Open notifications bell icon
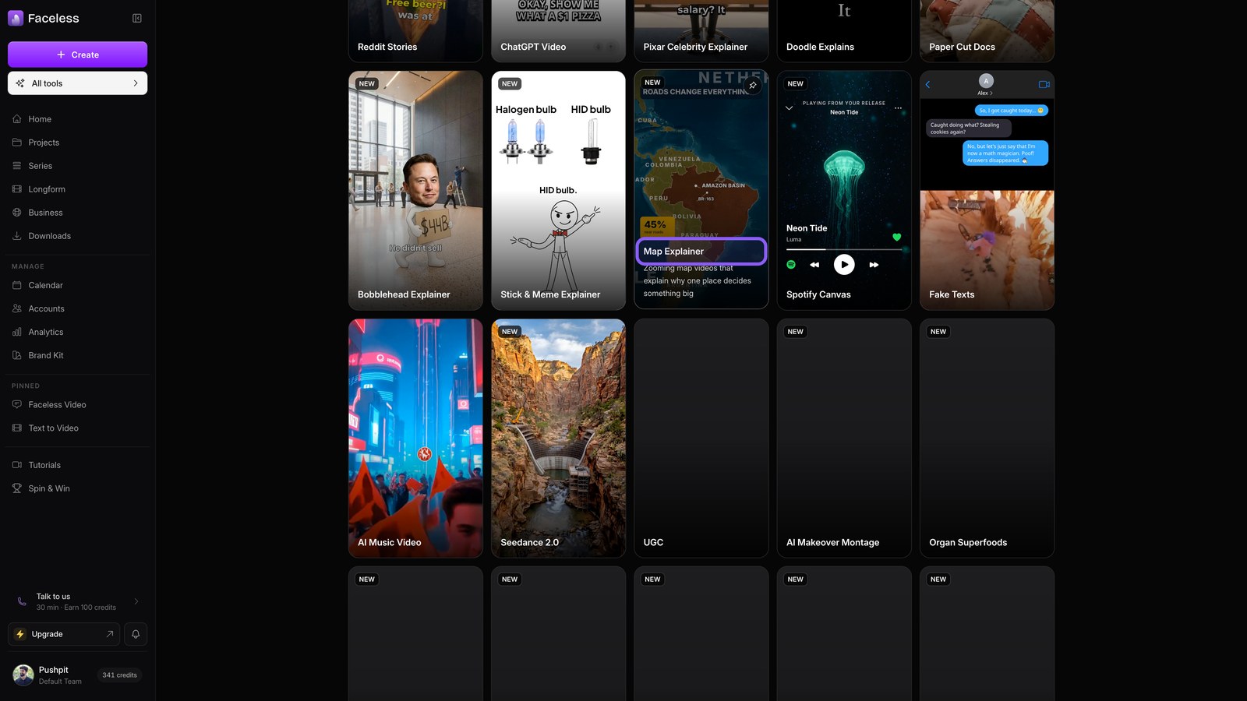Screen dimensions: 1247x701 (x=136, y=634)
